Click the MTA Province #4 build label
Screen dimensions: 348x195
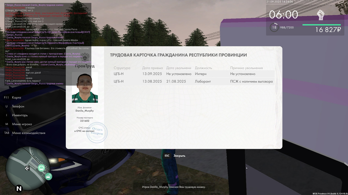pyautogui.click(x=330, y=194)
